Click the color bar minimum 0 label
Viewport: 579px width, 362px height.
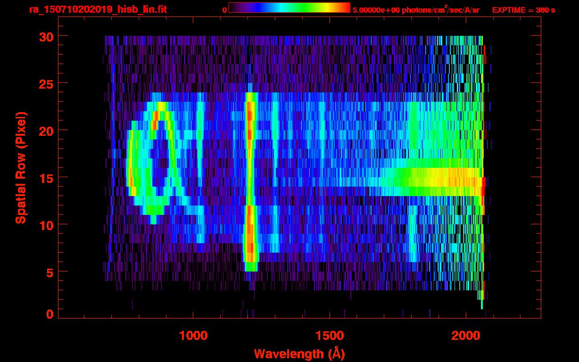224,10
